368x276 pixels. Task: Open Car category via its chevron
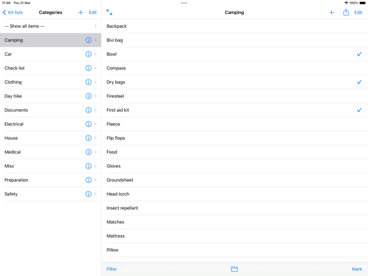point(95,54)
